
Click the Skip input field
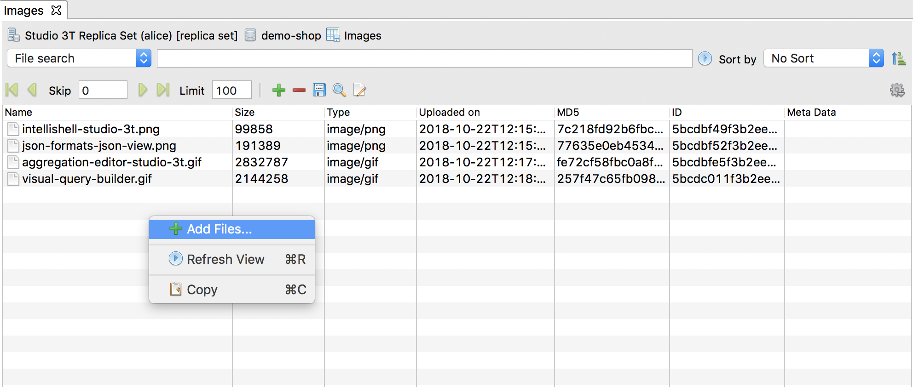coord(103,90)
